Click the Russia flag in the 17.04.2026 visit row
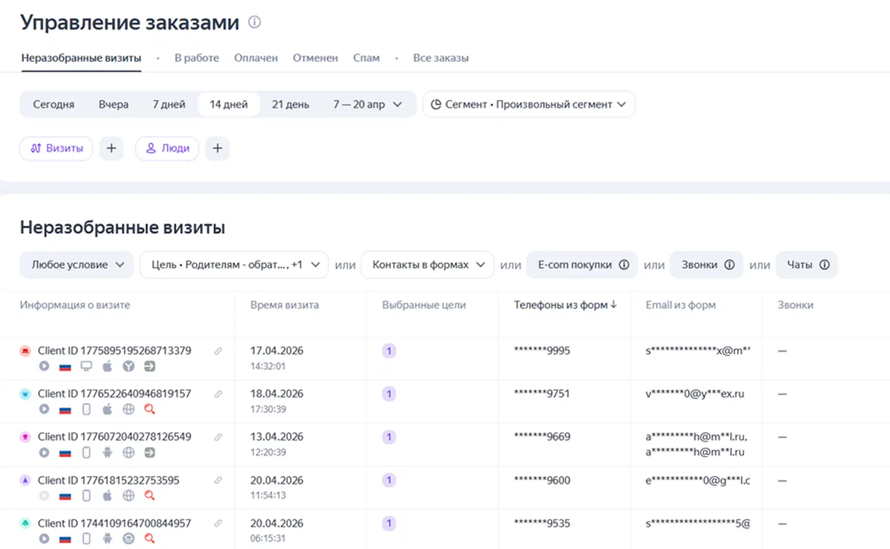Screen dimensions: 890x549 tap(65, 366)
